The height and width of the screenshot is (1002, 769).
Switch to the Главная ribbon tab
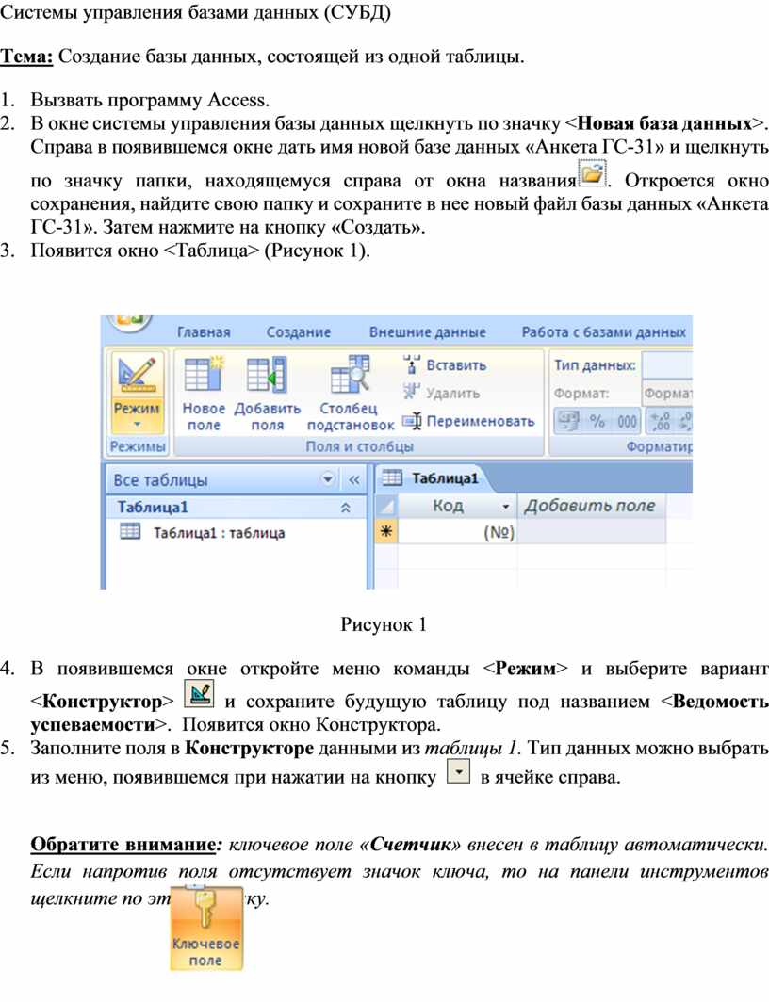[x=204, y=332]
